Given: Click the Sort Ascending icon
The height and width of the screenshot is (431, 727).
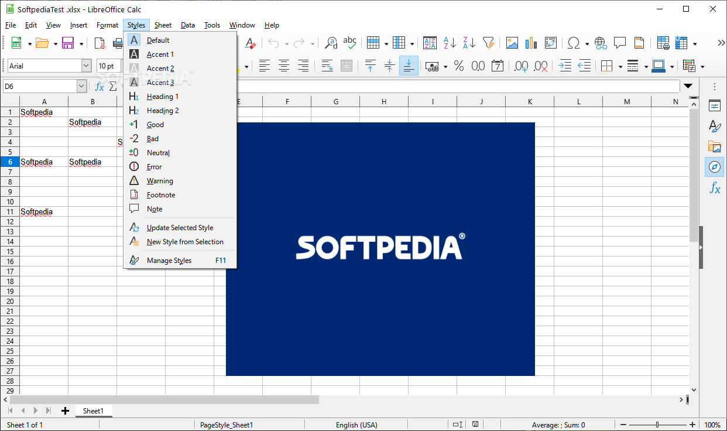Looking at the screenshot, I should [450, 43].
